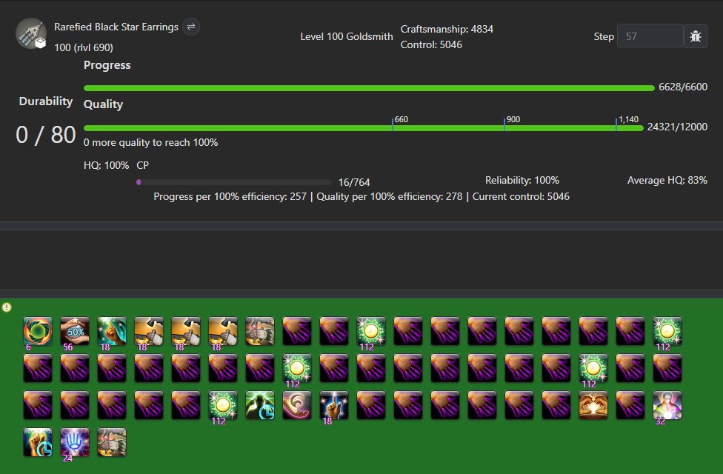Click the Veneration action icon after Waste Not
723x474 pixels.
(112, 331)
